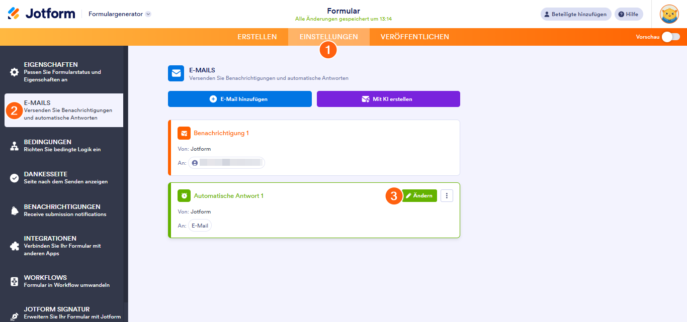Open the Benachrichtigungen bell icon
687x322 pixels.
tap(15, 210)
